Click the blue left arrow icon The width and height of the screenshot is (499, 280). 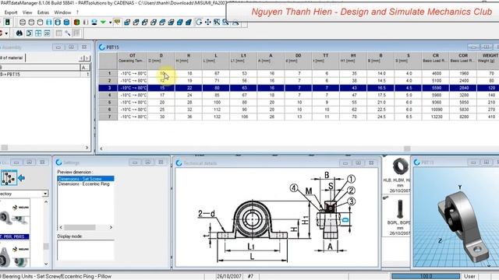click(21, 178)
